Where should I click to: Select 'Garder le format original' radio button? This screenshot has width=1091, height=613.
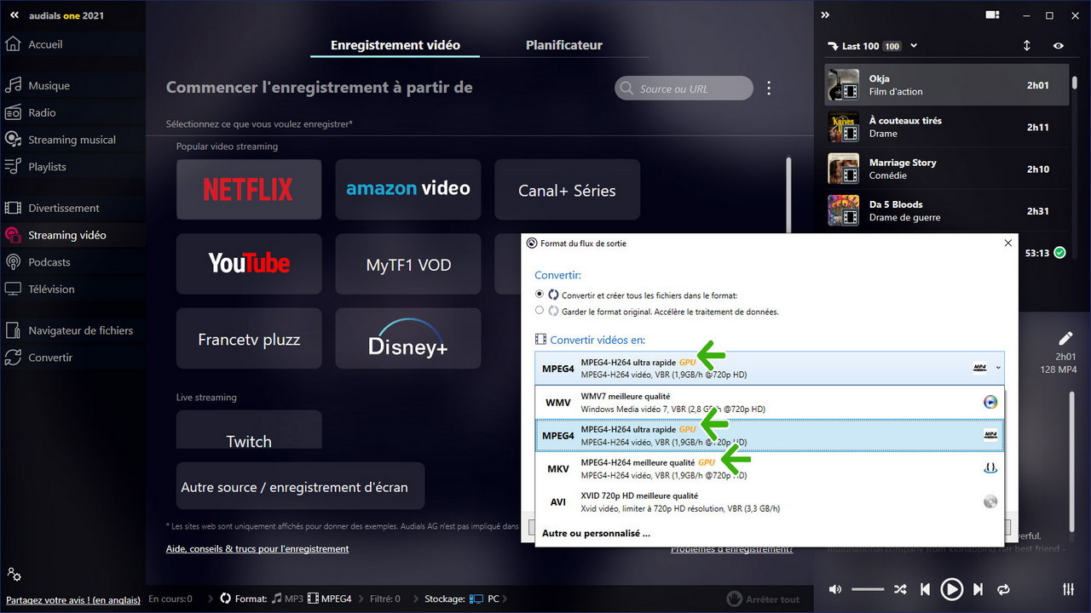(540, 311)
